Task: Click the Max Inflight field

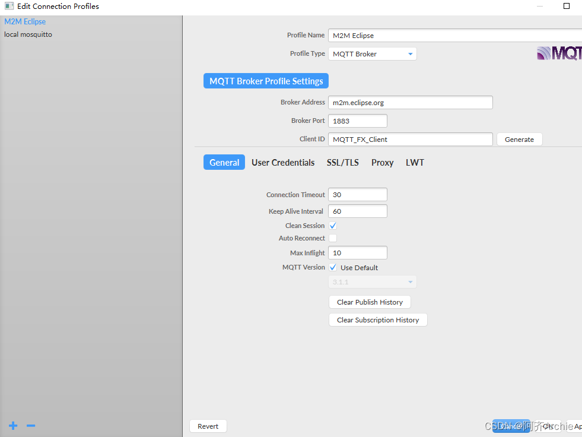Action: [x=358, y=253]
